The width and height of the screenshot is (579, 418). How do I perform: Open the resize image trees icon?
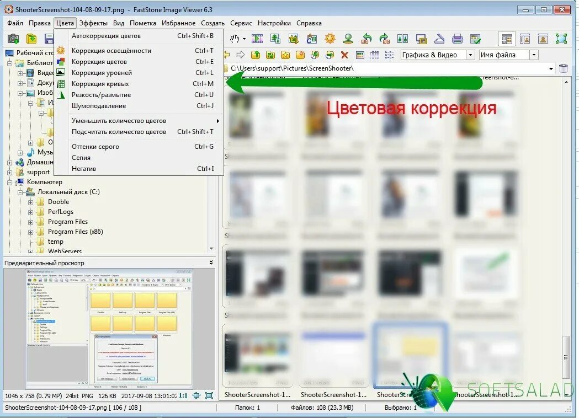click(x=275, y=39)
